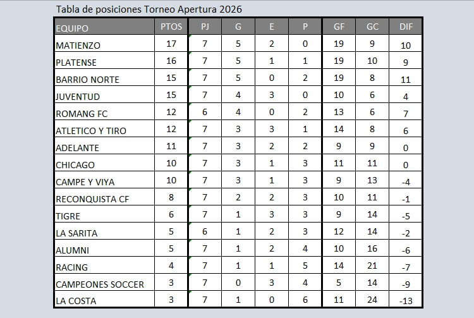Select the DIF column header

click(x=406, y=27)
